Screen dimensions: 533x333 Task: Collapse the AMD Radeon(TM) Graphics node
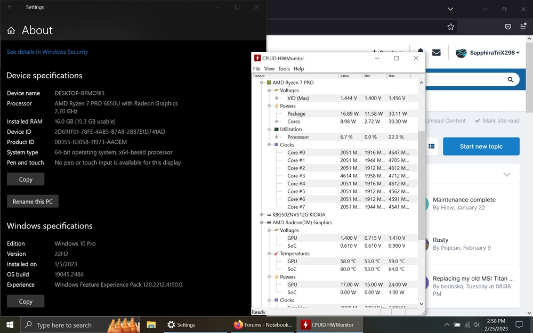point(261,223)
